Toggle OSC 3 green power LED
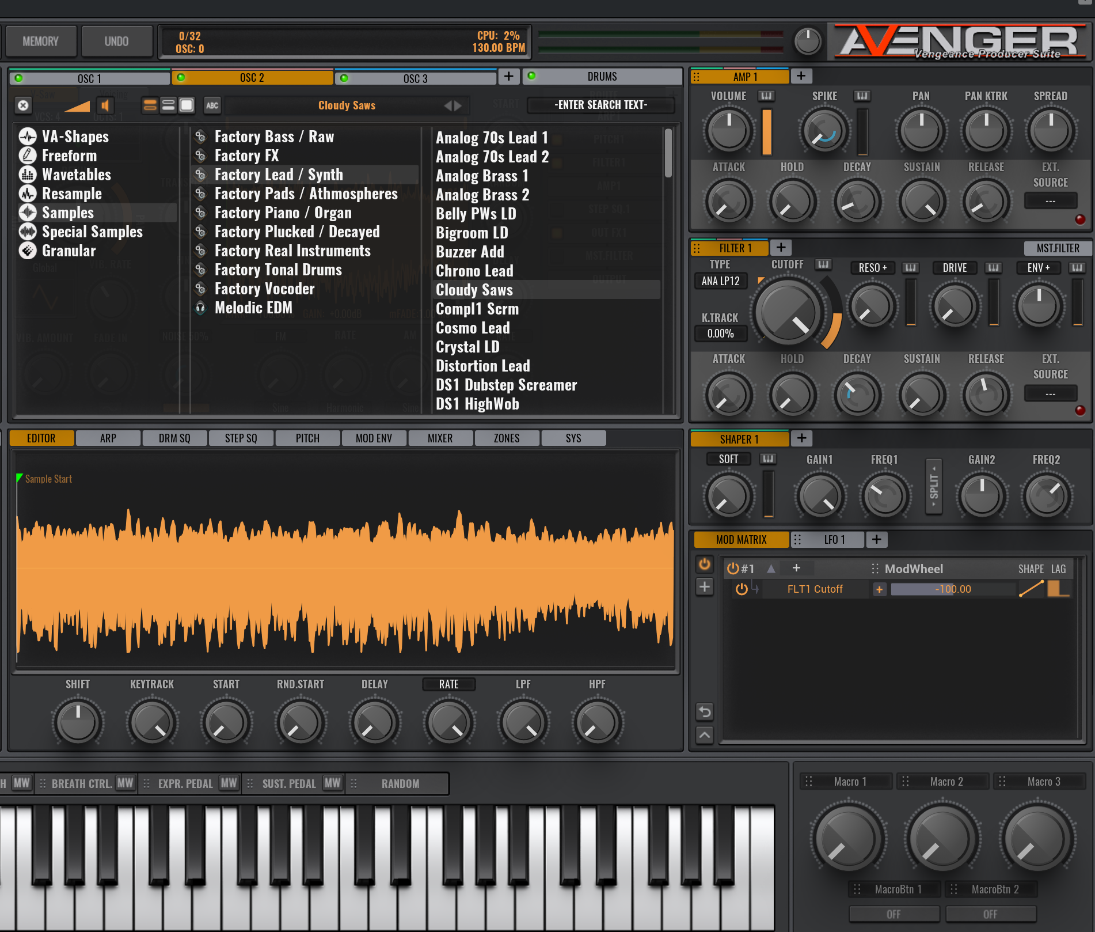 (x=344, y=78)
